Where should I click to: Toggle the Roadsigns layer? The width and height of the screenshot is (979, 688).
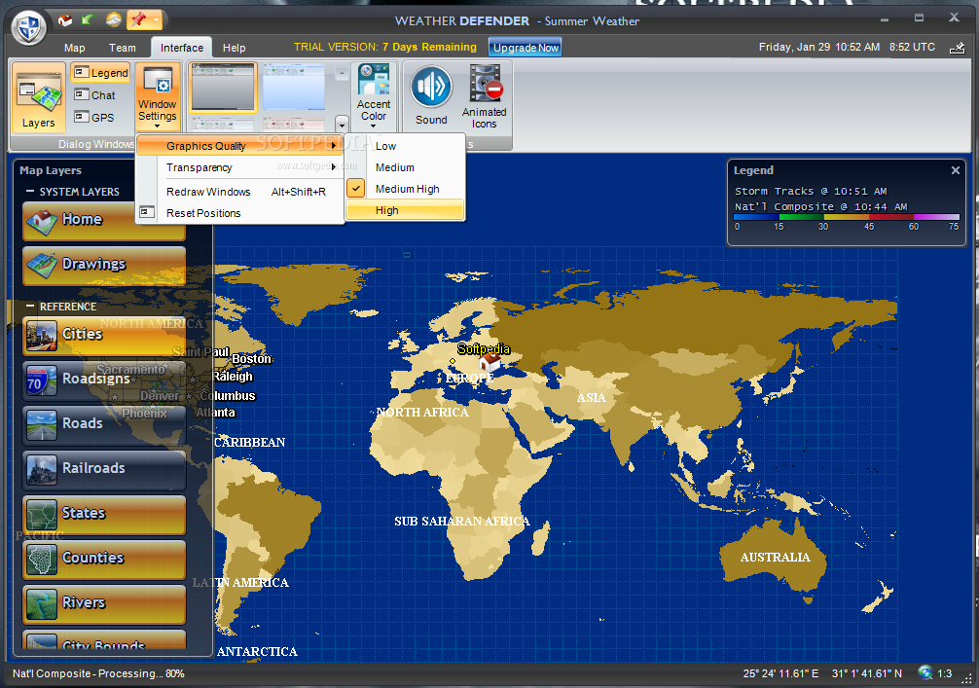click(x=104, y=380)
